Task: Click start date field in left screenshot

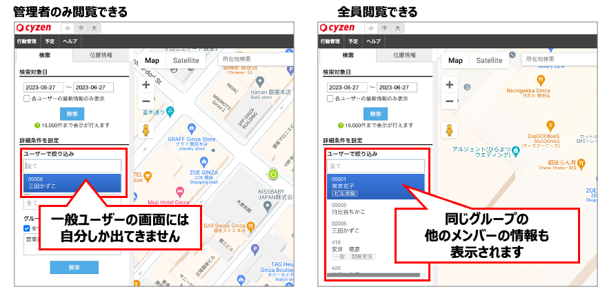Action: (43, 88)
